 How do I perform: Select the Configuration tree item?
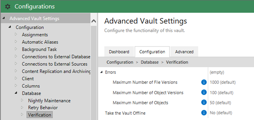[30, 27]
